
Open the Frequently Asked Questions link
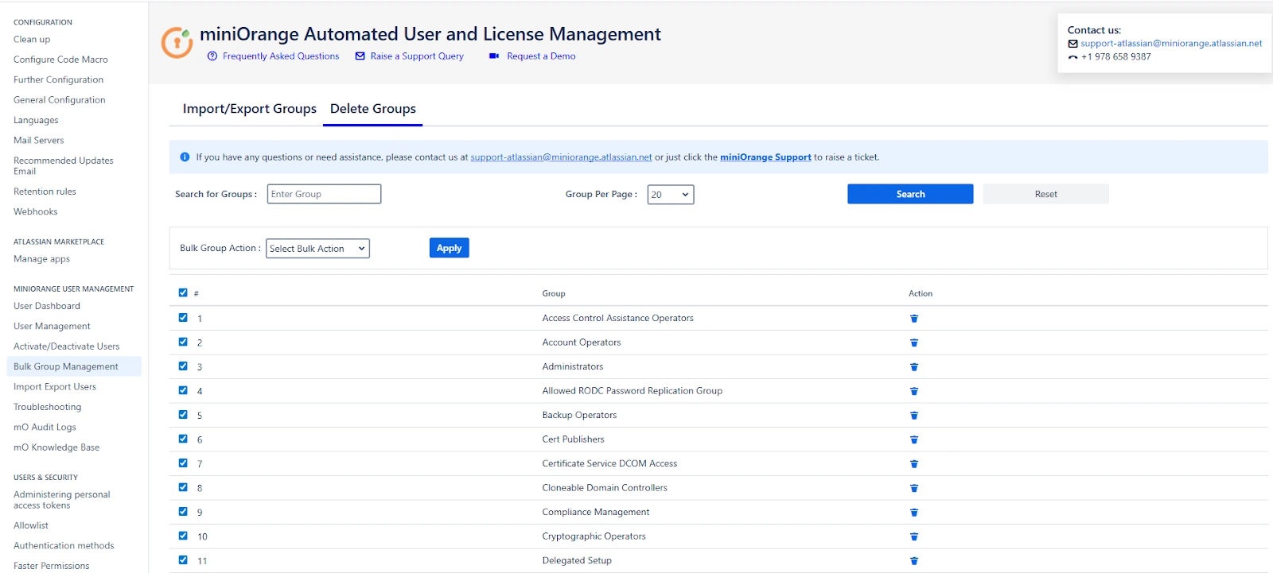point(280,56)
